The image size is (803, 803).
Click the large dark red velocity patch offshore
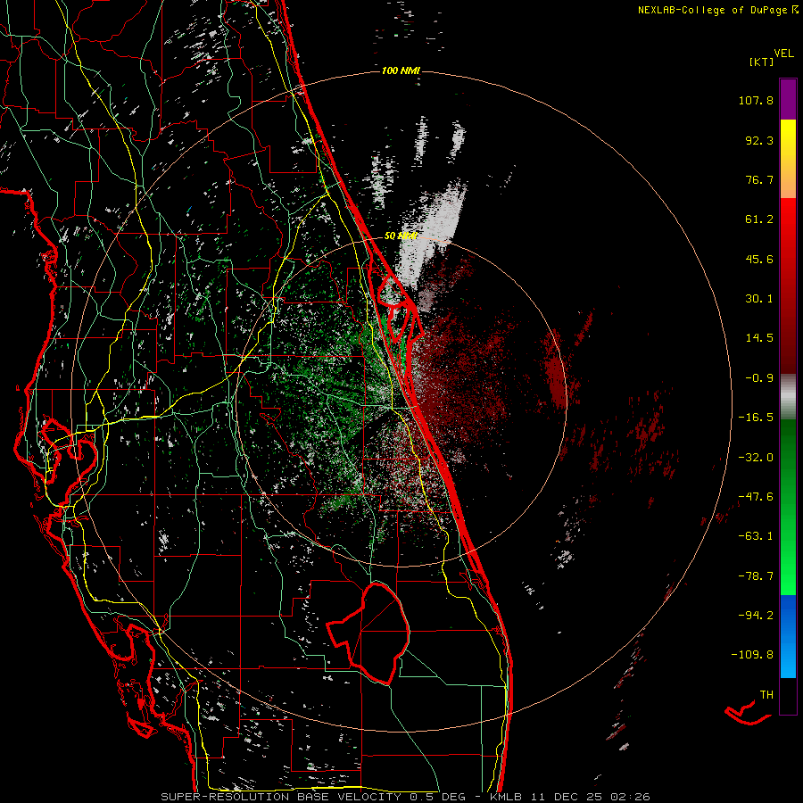coord(555,369)
